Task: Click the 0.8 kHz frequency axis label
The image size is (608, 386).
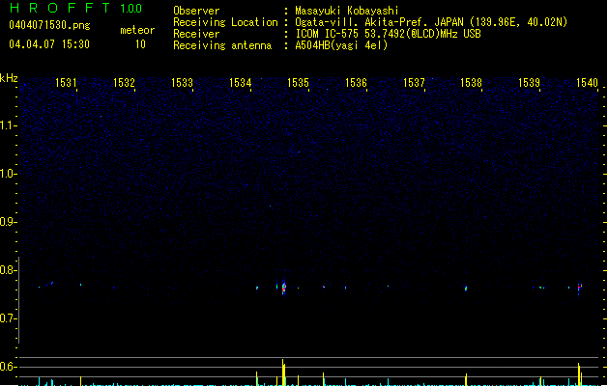Action: coord(8,270)
